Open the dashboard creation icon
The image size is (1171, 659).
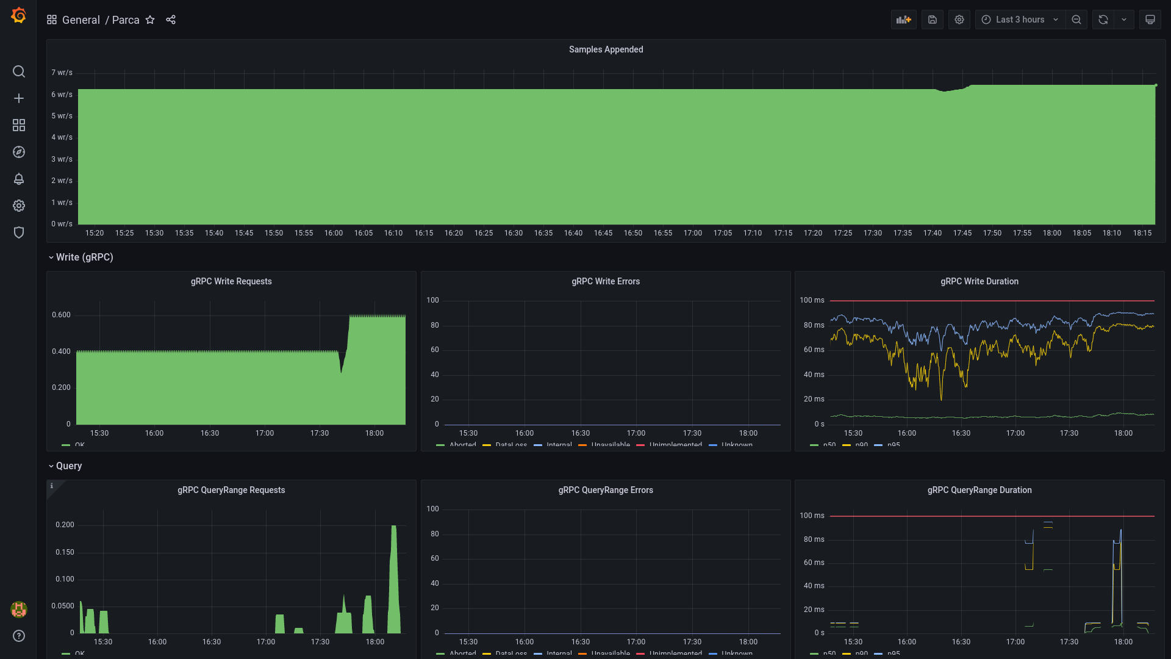(x=18, y=98)
